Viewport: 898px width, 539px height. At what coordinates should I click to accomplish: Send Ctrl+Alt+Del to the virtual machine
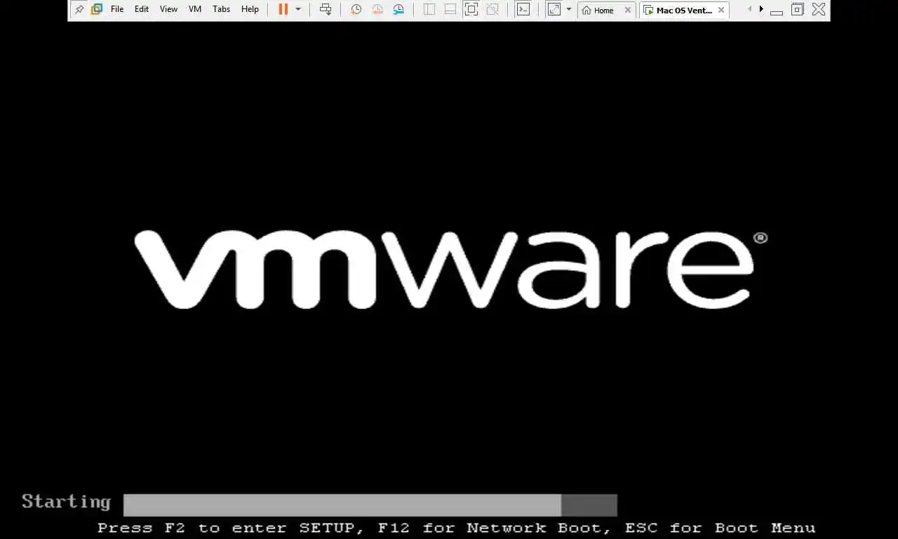tap(326, 10)
